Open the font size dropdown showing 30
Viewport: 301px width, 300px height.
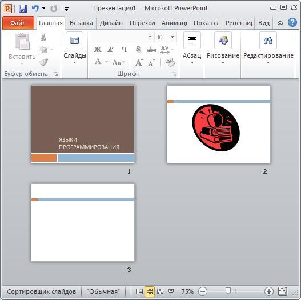point(172,37)
